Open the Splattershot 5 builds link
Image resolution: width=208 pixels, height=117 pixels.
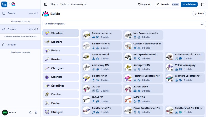pos(102,78)
